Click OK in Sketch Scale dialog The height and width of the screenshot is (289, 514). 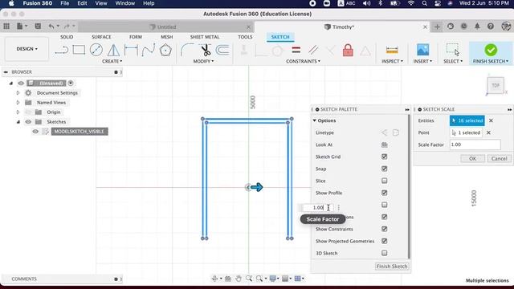pyautogui.click(x=472, y=159)
